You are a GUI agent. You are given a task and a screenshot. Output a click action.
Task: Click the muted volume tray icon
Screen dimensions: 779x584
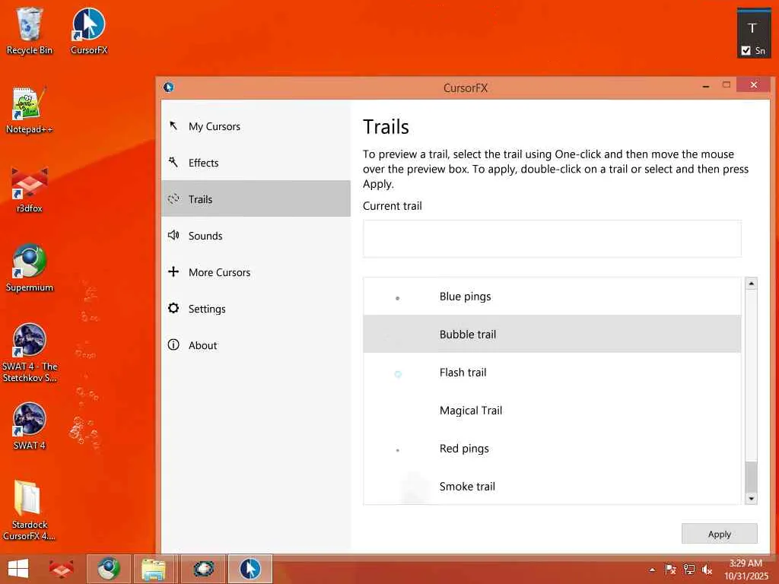[x=707, y=570]
